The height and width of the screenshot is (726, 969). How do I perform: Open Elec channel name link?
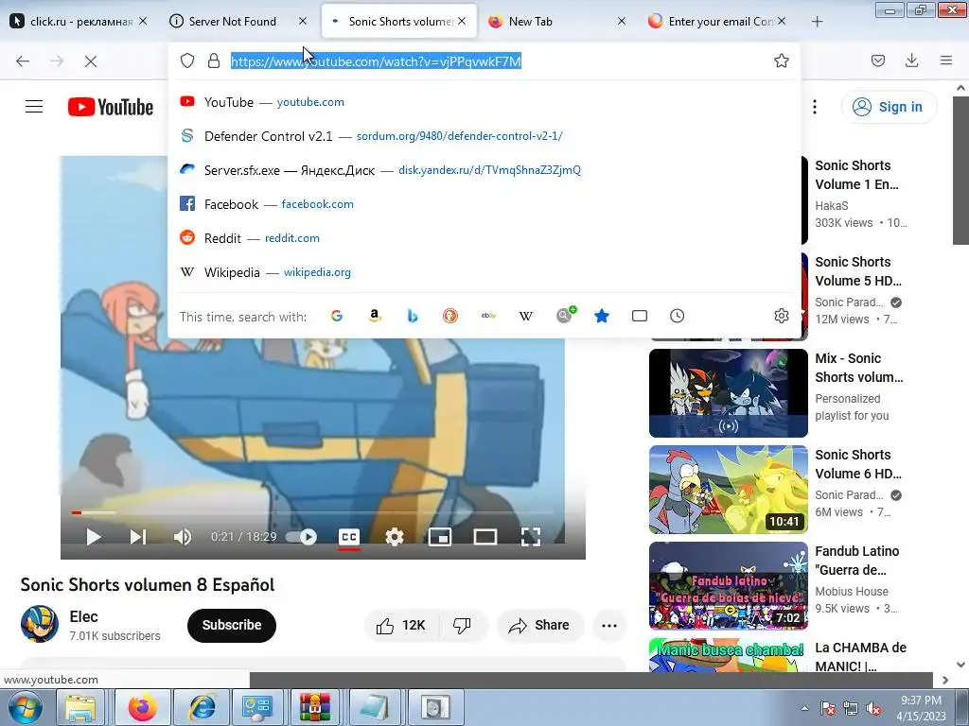(x=83, y=616)
